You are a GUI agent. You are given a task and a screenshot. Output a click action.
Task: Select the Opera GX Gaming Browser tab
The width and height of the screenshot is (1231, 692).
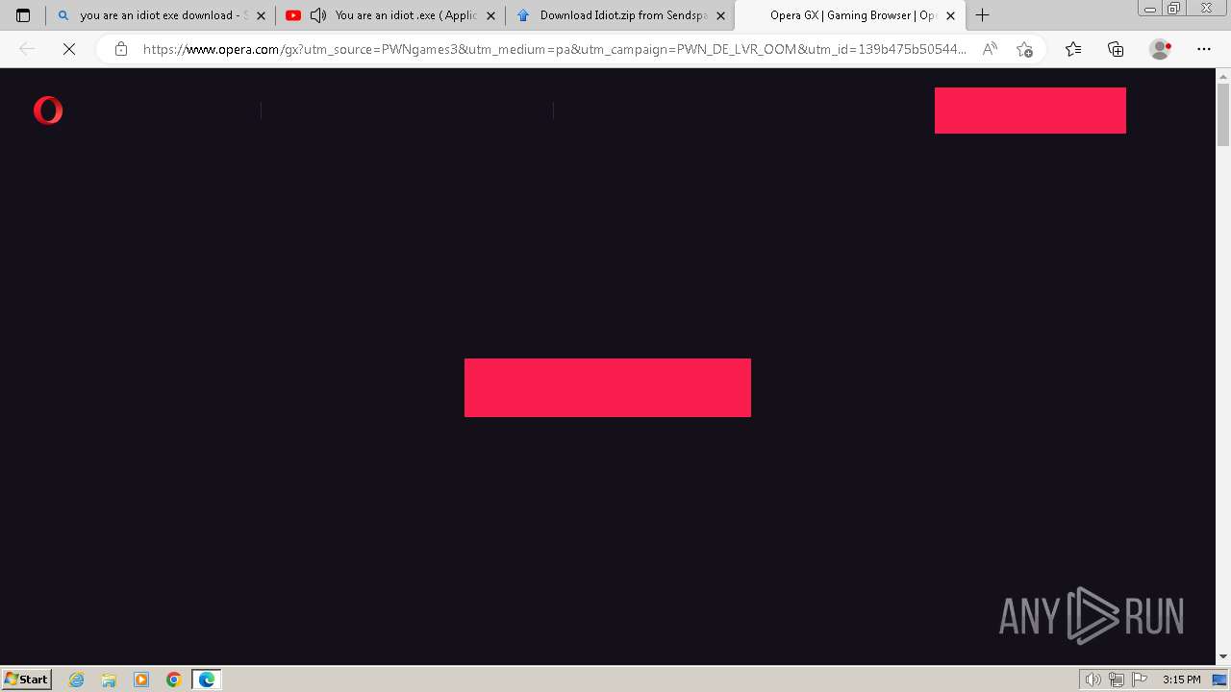point(851,15)
